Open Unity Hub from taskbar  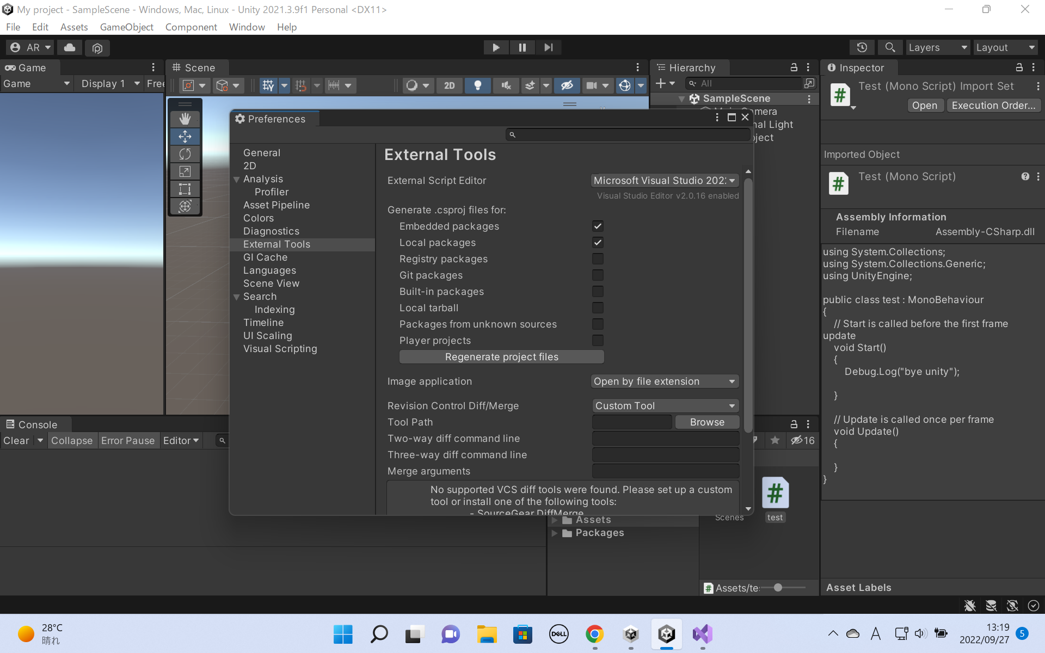click(x=631, y=634)
